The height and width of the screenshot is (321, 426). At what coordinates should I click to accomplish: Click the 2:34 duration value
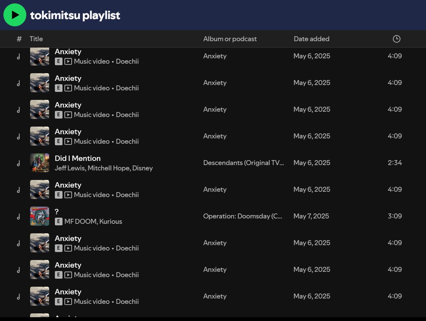(x=394, y=162)
